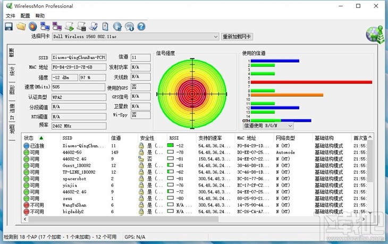Click the GPS: N/A status bar entry

135,237
